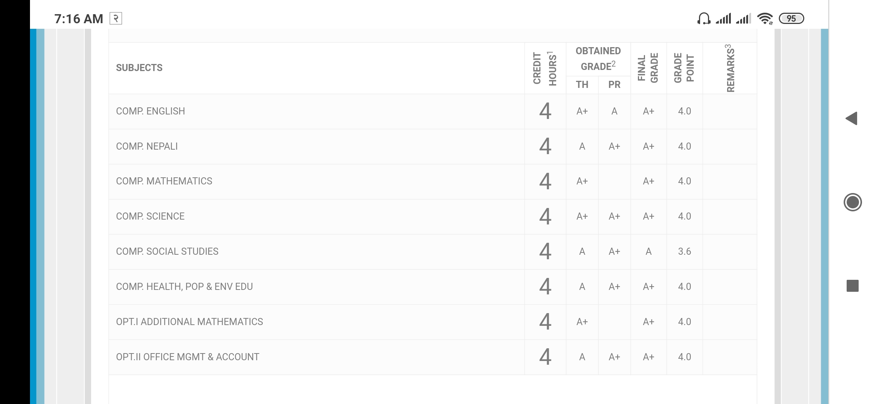The height and width of the screenshot is (404, 877).
Task: Select the COMP. ENGLISH subject row
Action: [150, 111]
